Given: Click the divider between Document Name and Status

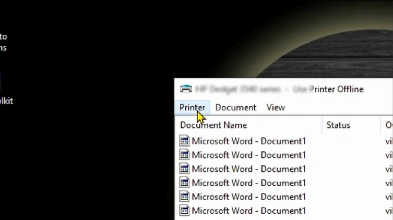Looking at the screenshot, I should click(x=322, y=125).
